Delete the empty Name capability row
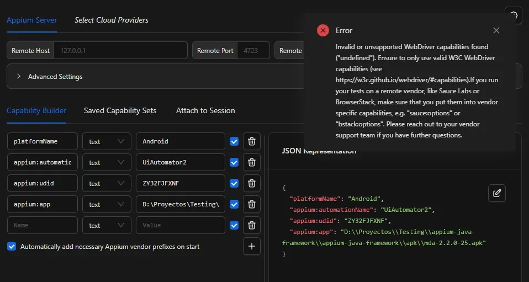The image size is (529, 282). point(252,225)
